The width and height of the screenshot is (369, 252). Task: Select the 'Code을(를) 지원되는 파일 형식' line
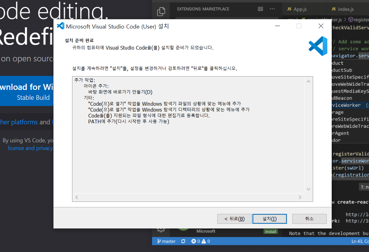tap(149, 115)
